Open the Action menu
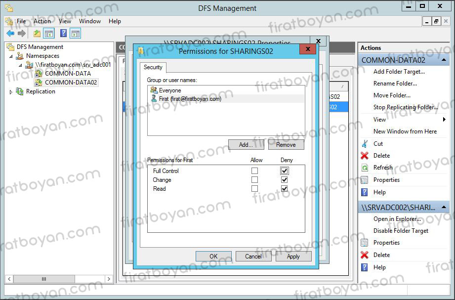Viewport: 455px width, 300px height. pos(42,21)
